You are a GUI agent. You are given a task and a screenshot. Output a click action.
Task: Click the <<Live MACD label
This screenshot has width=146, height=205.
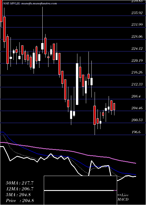tap(123, 197)
